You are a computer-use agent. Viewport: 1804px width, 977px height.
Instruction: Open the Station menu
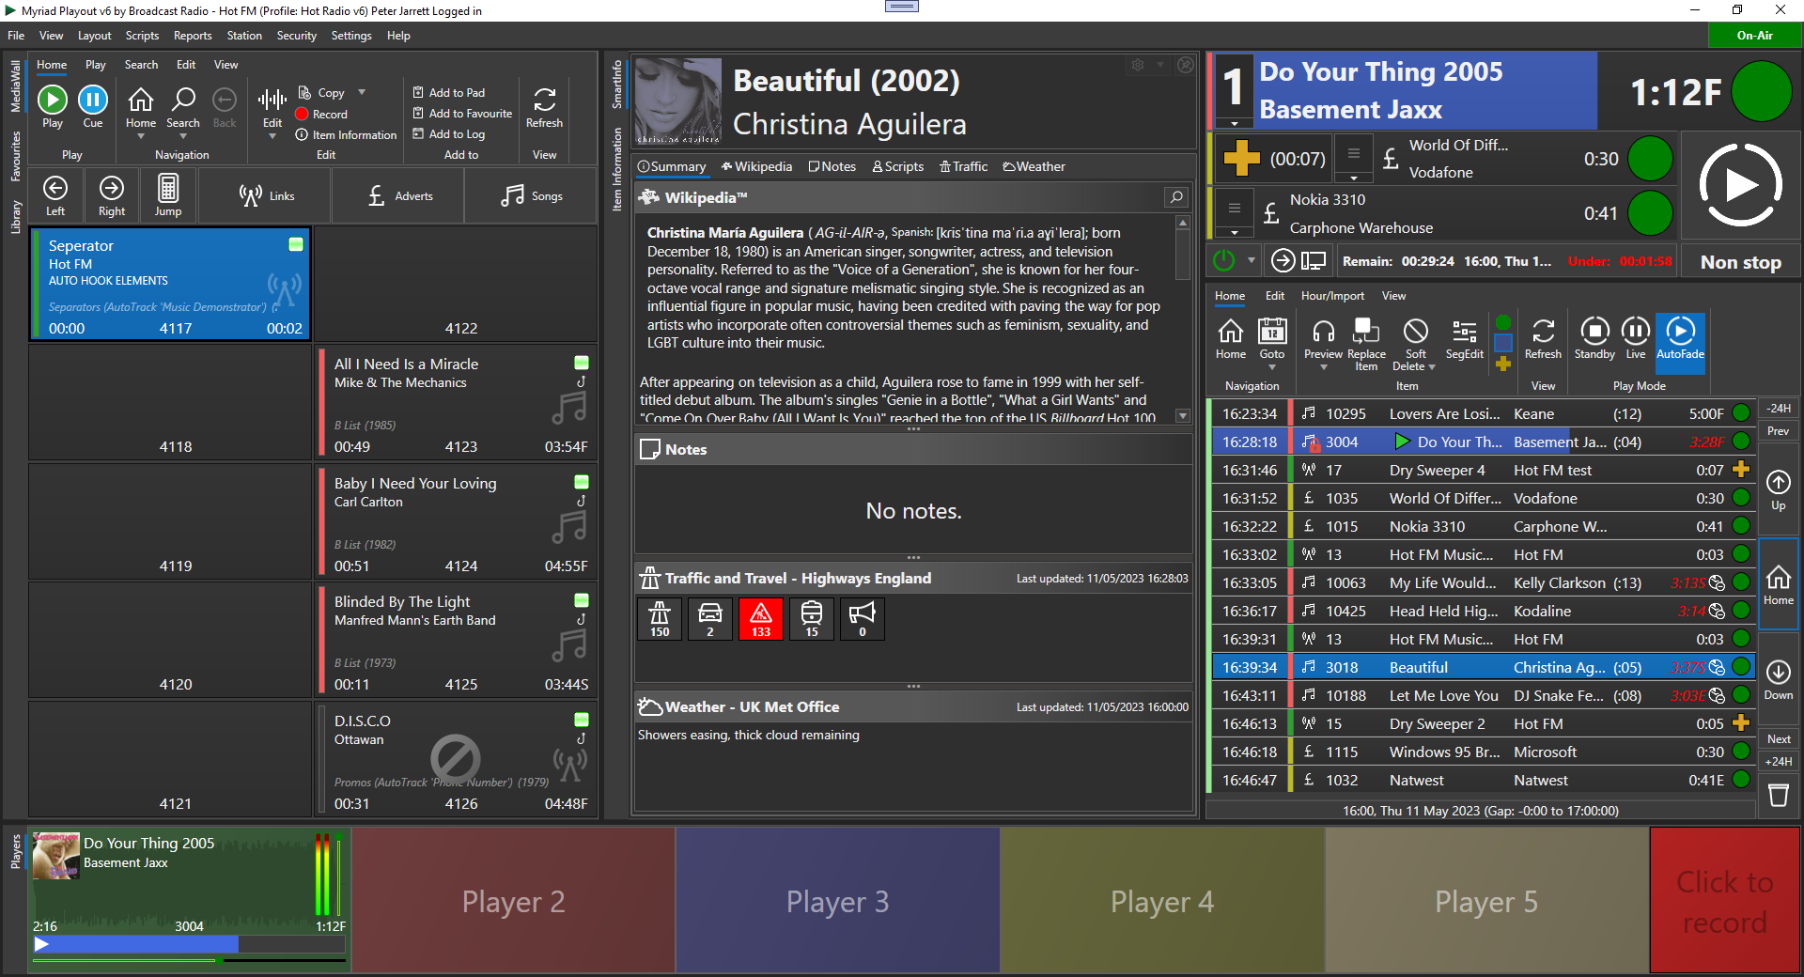pyautogui.click(x=244, y=36)
